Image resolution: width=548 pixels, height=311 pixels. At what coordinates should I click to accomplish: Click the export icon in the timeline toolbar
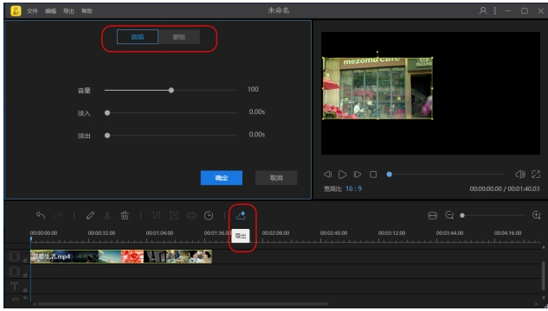(x=241, y=215)
